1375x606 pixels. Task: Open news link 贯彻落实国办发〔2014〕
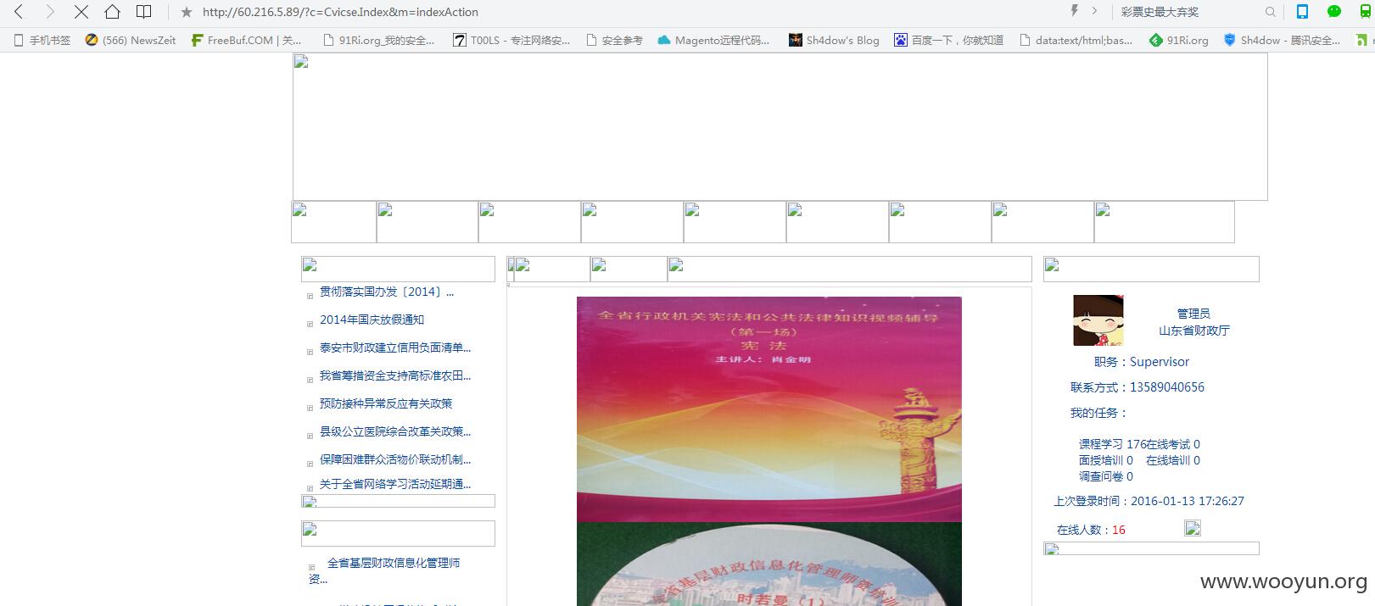(387, 292)
